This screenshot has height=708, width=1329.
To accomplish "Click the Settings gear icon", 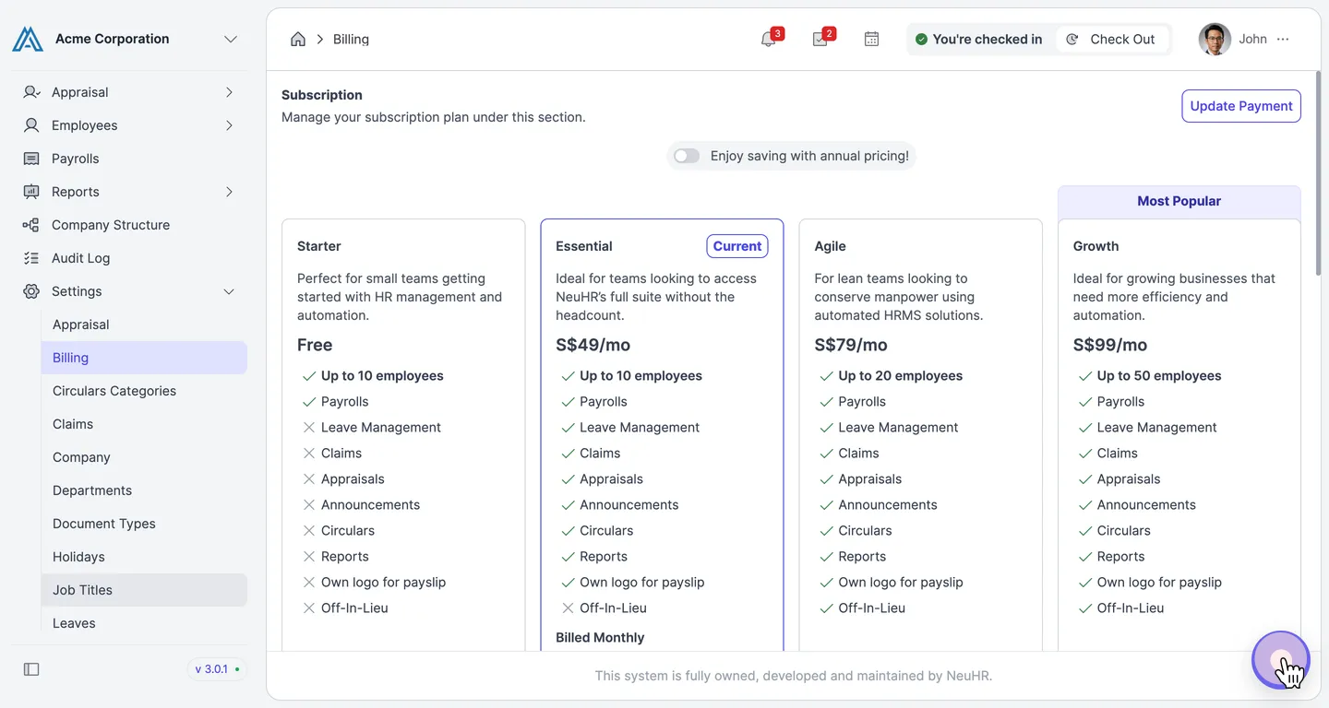I will pos(31,291).
